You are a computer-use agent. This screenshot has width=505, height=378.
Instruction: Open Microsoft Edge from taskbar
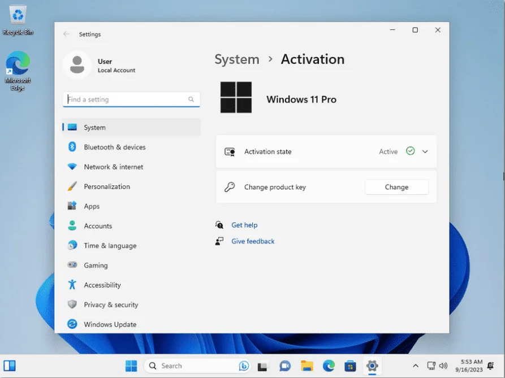tap(329, 366)
